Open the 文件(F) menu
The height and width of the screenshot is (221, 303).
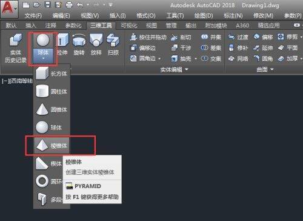[x=33, y=16]
